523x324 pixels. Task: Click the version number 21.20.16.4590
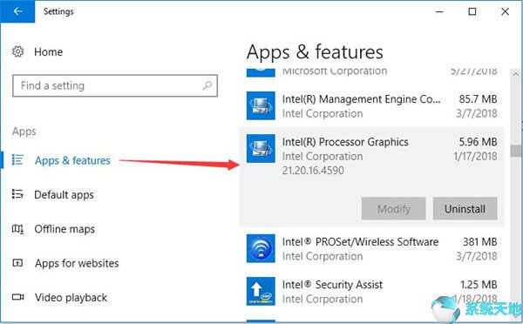coord(313,171)
